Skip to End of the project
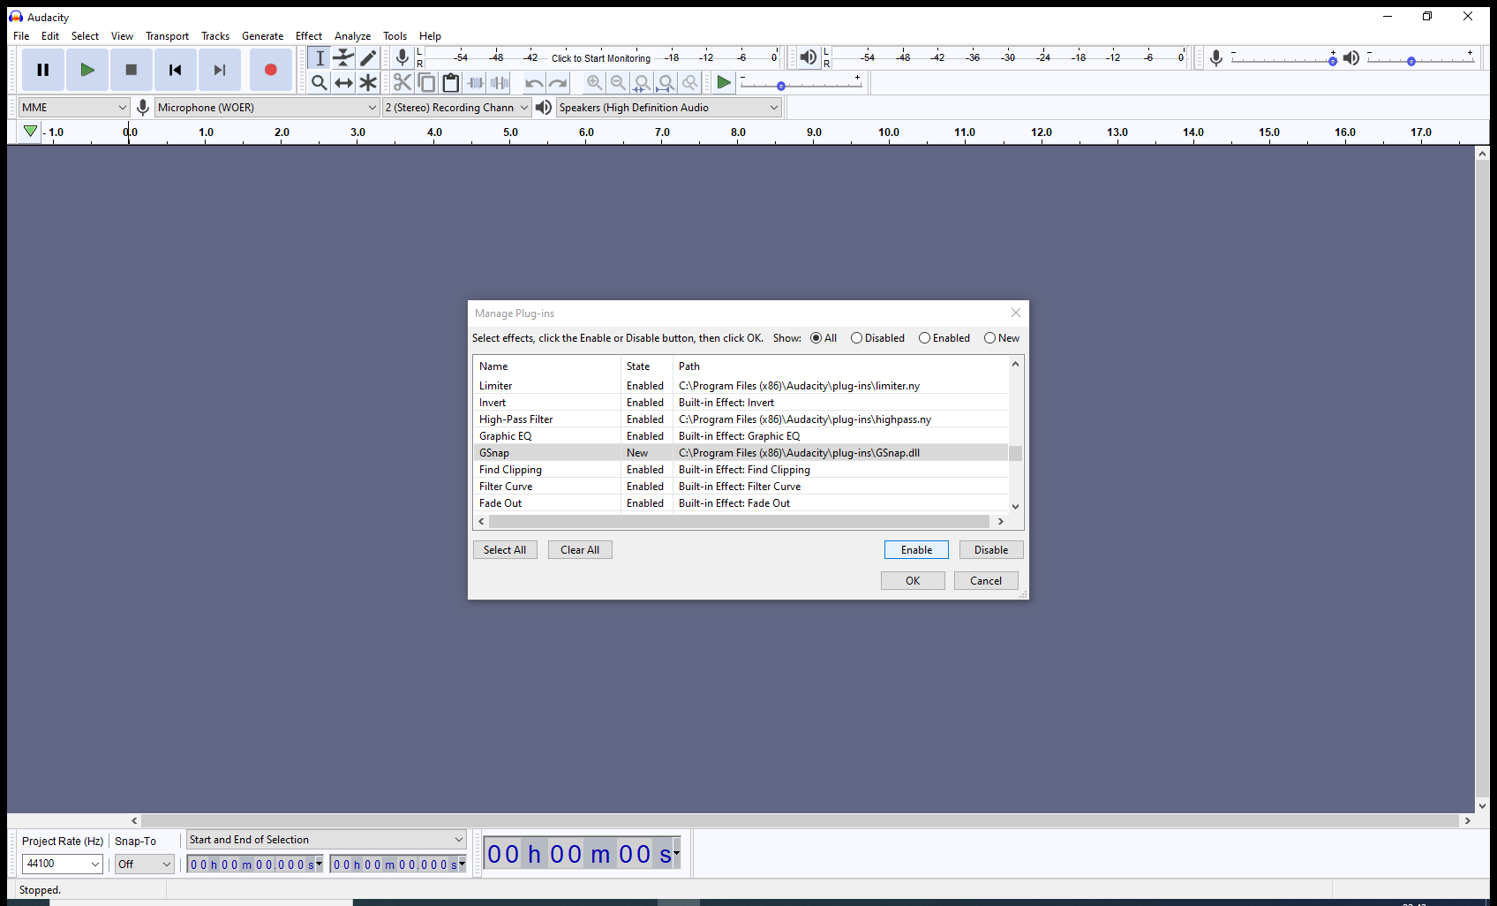Viewport: 1497px width, 906px height. tap(220, 70)
